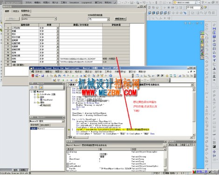Open 调试(D) menu in VBA editor
The width and height of the screenshot is (219, 175).
pyautogui.click(x=89, y=72)
